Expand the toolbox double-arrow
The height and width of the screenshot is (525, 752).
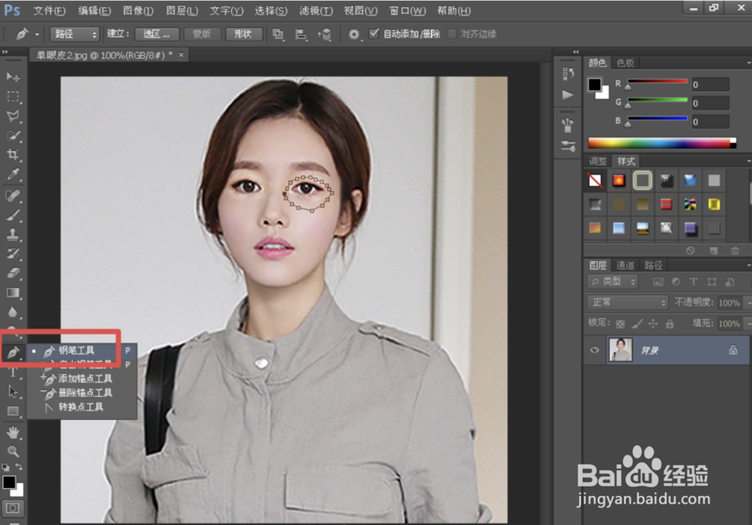(5, 51)
